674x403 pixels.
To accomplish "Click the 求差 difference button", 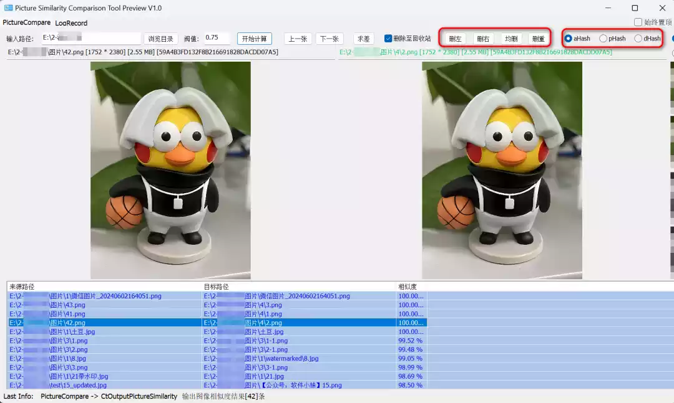I will click(363, 39).
